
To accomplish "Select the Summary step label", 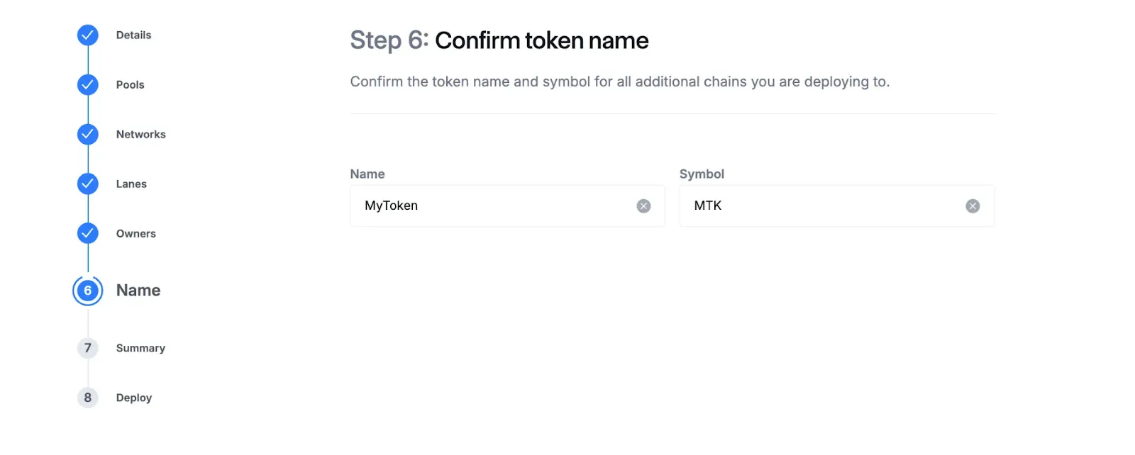I will point(140,348).
